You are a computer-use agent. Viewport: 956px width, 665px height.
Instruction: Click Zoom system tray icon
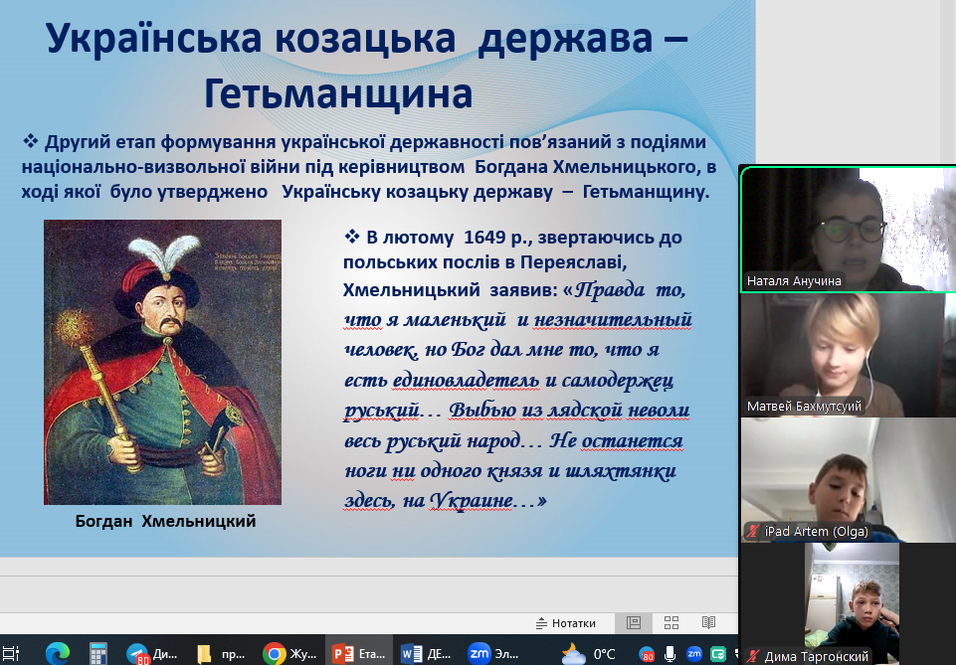click(693, 654)
